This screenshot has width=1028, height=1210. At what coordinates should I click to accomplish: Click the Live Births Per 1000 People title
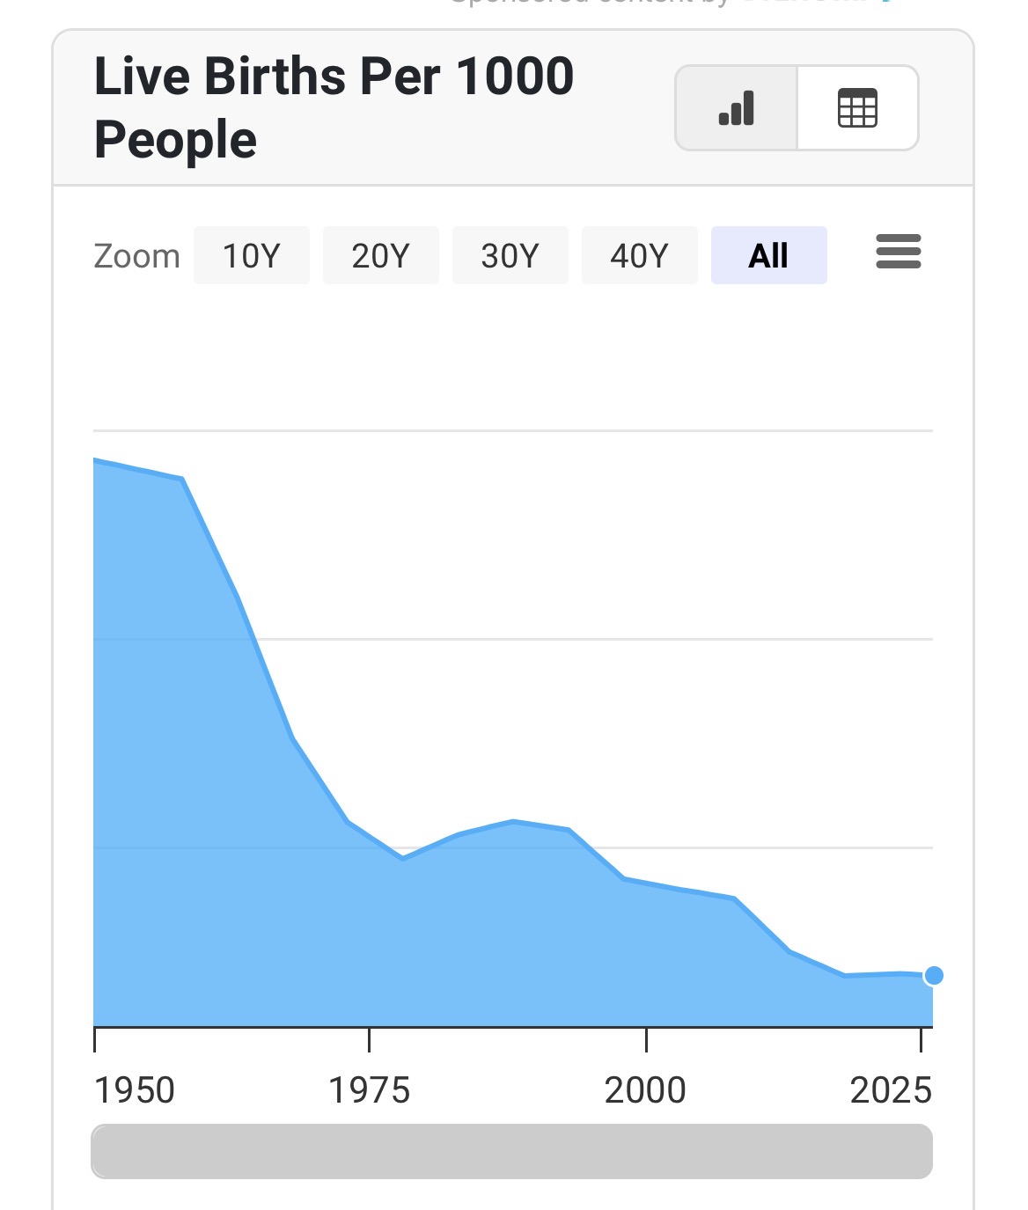point(334,107)
